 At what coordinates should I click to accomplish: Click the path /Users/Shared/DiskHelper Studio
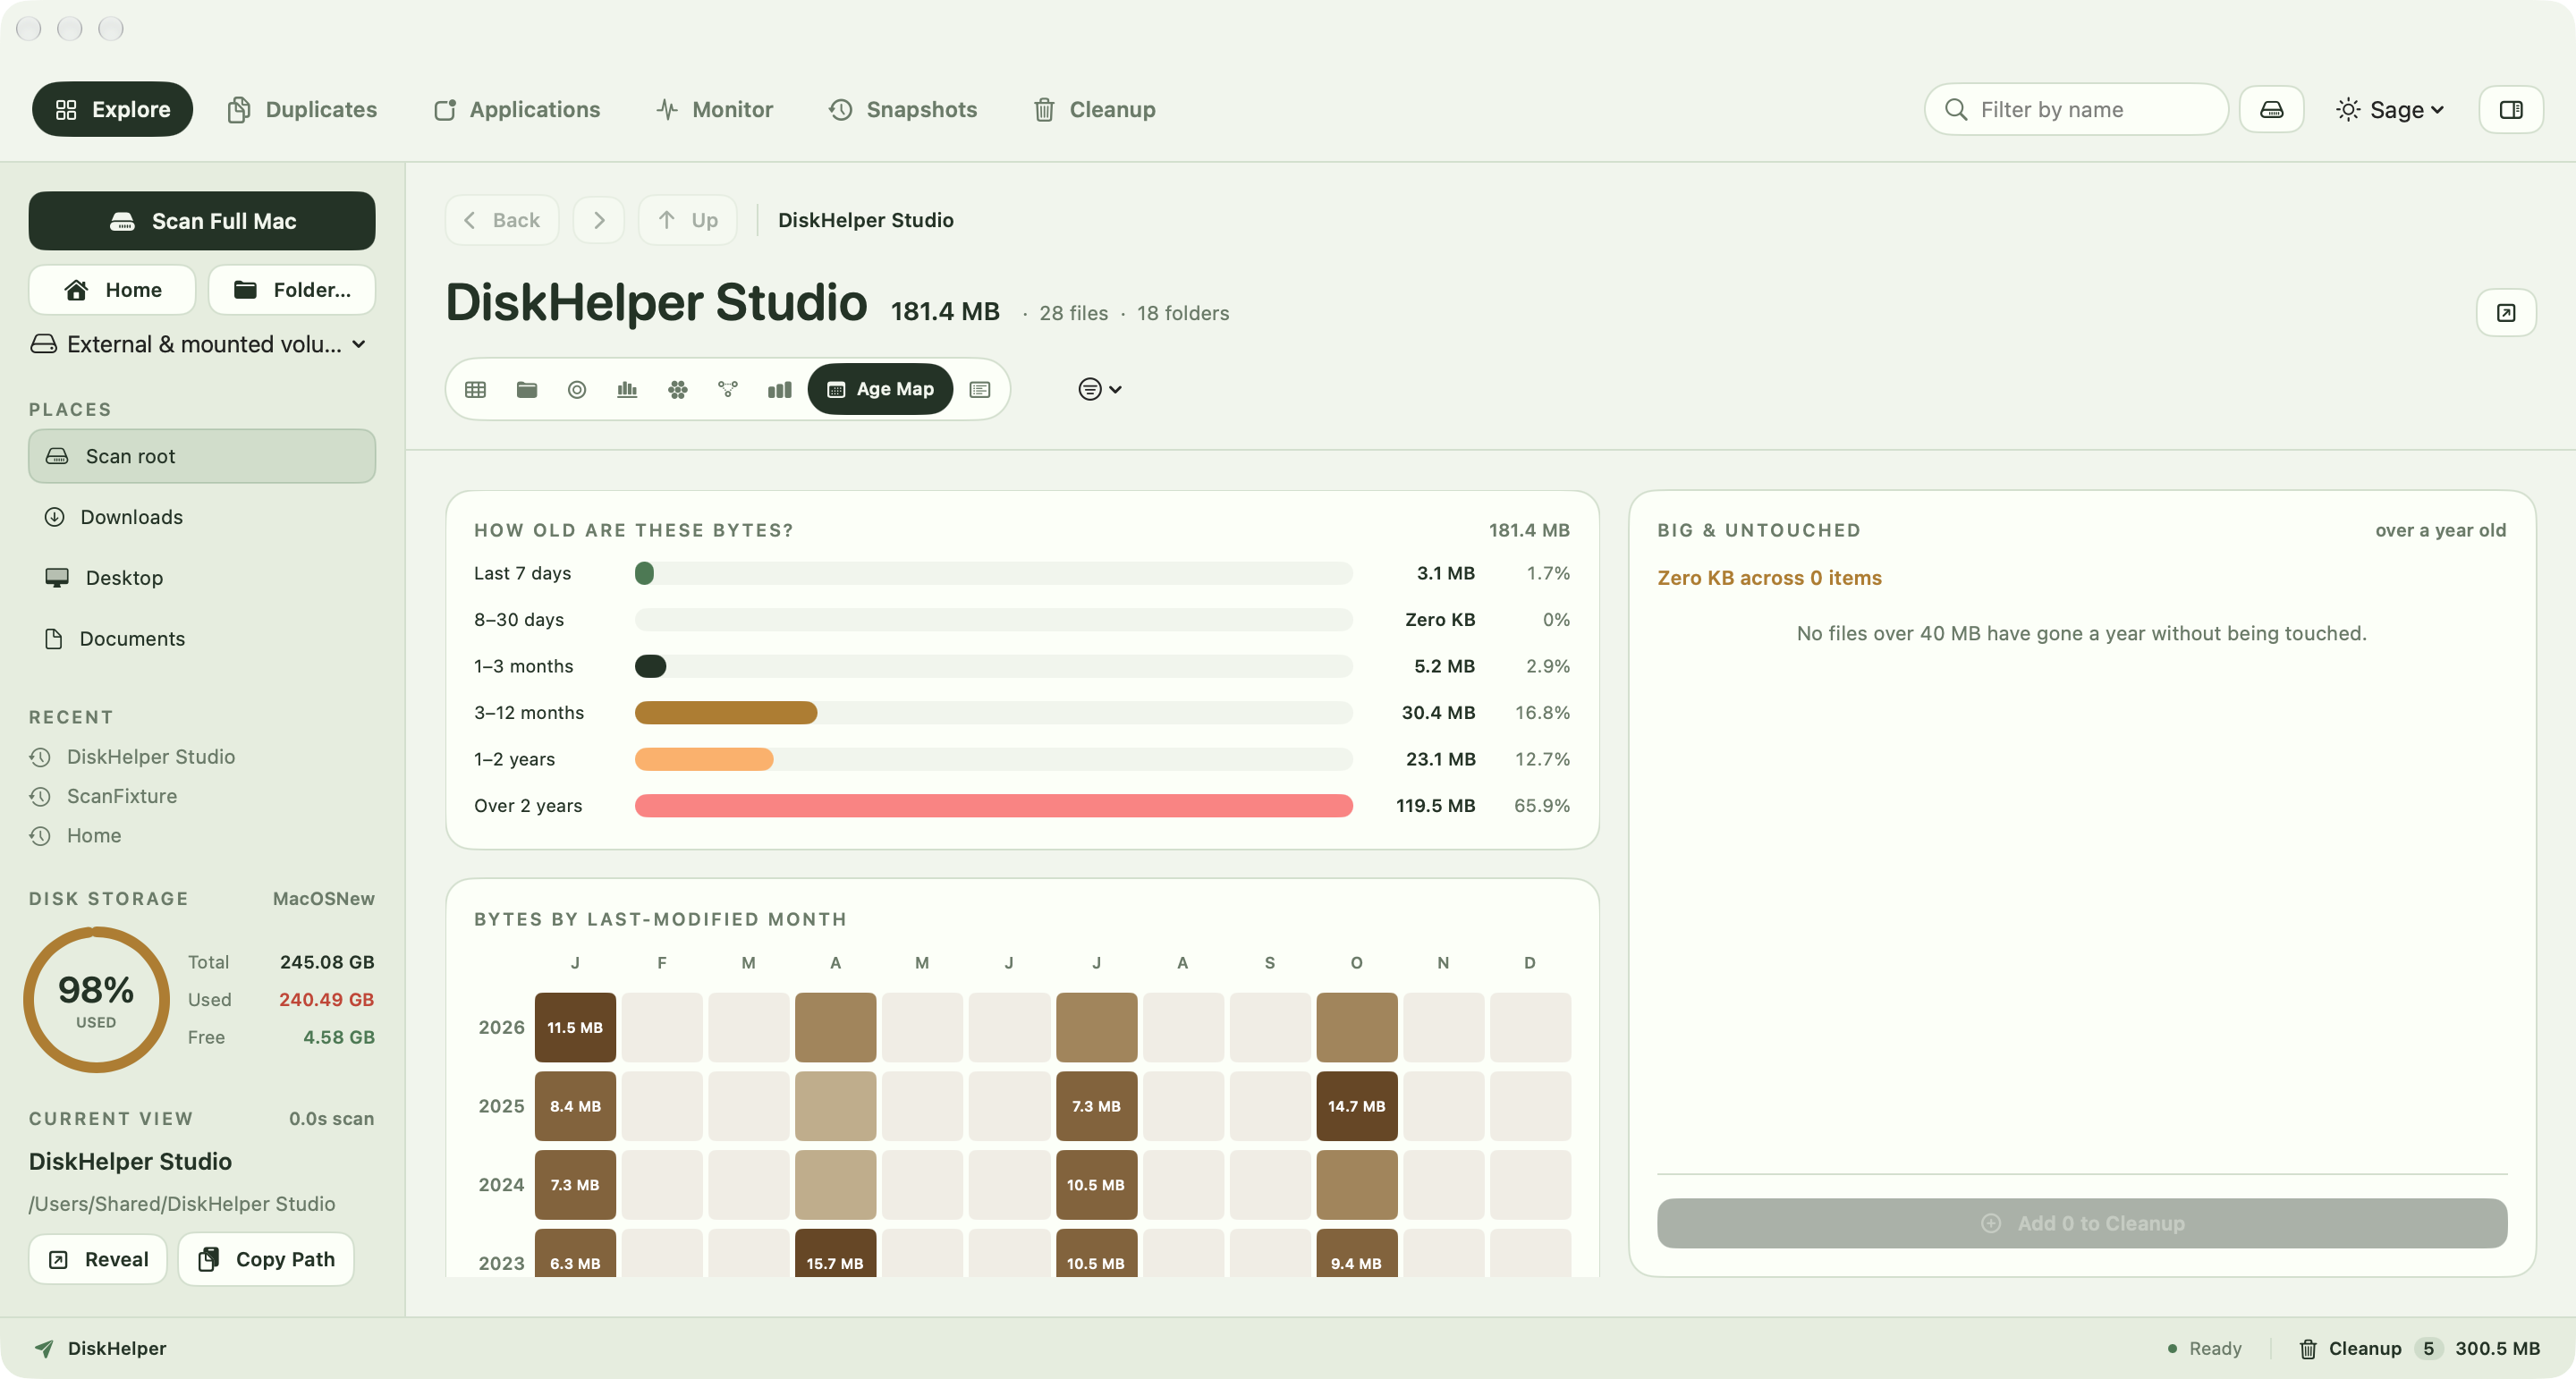coord(182,1204)
